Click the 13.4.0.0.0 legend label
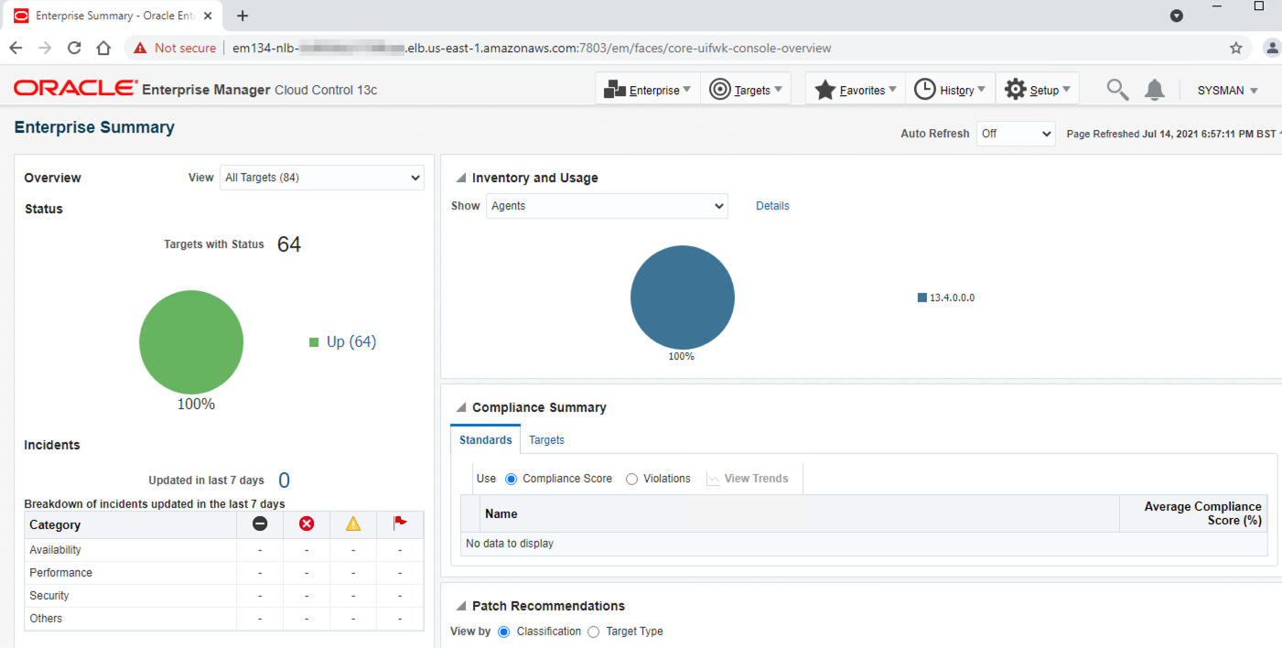Screen dimensions: 1282x648 (953, 297)
